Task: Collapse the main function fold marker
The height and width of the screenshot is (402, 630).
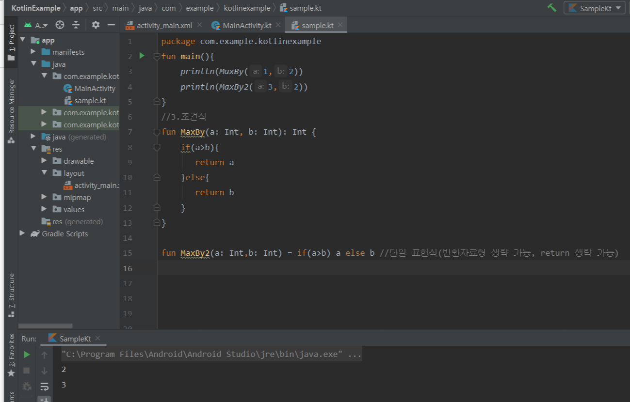Action: [157, 57]
